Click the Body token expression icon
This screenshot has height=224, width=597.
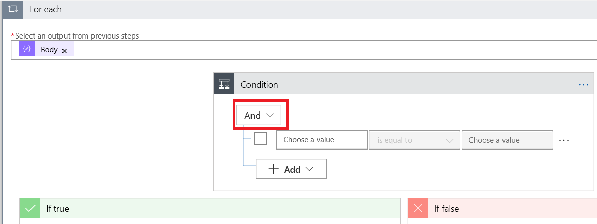[x=27, y=49]
